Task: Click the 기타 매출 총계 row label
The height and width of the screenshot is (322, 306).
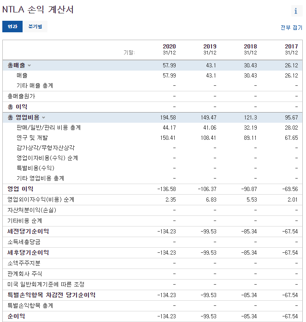Action: (35, 86)
